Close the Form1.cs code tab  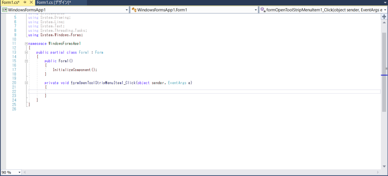(x=31, y=2)
